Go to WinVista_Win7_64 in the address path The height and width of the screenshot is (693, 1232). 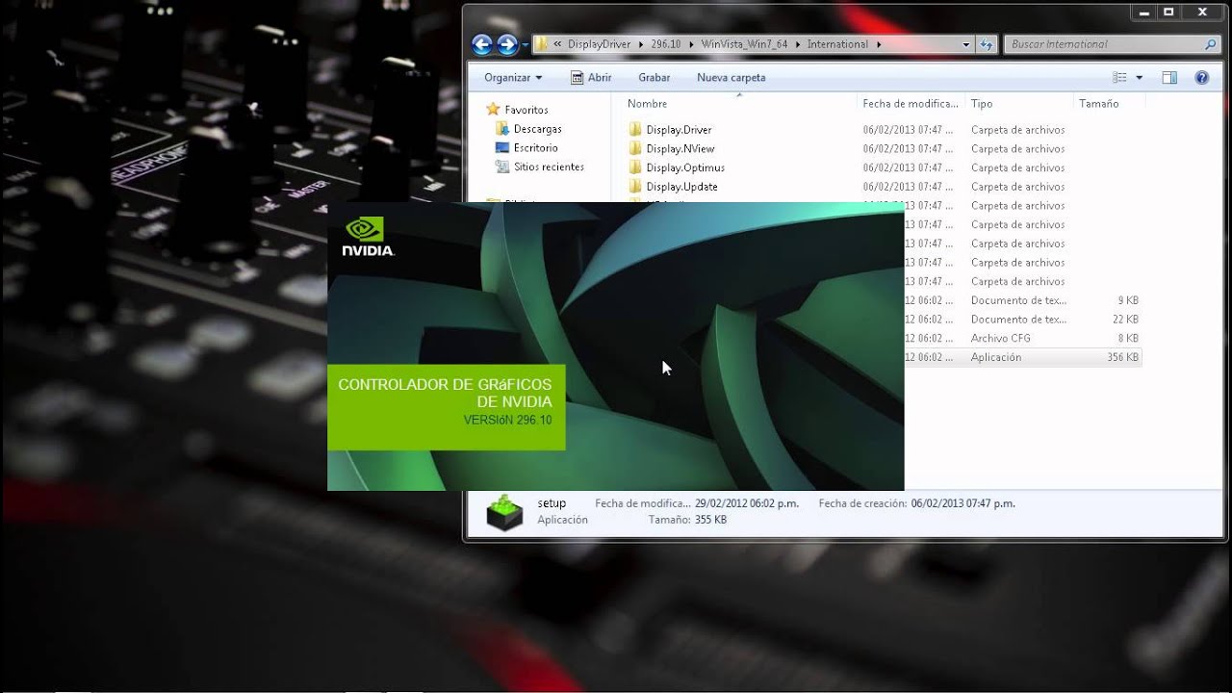tap(744, 44)
